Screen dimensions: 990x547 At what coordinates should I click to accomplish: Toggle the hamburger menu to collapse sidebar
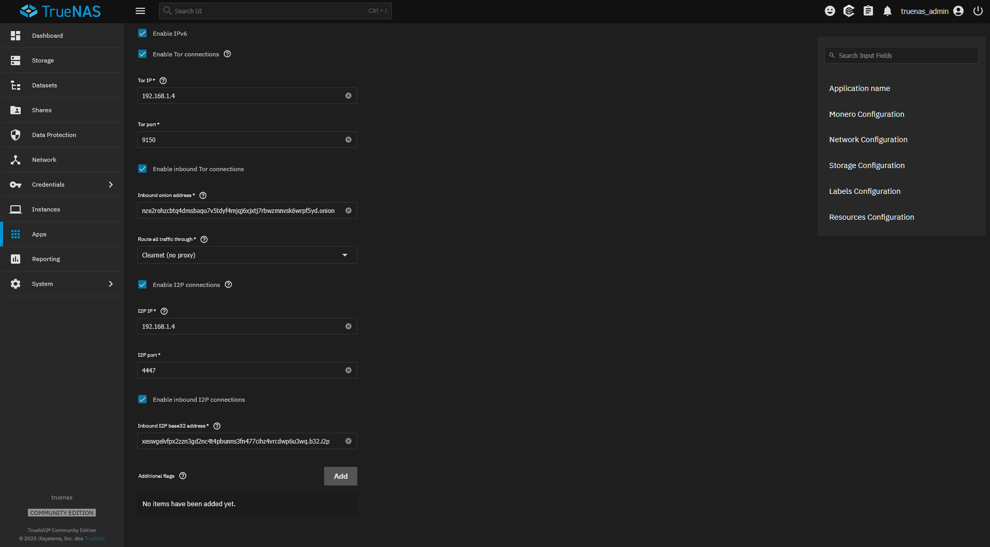[140, 11]
